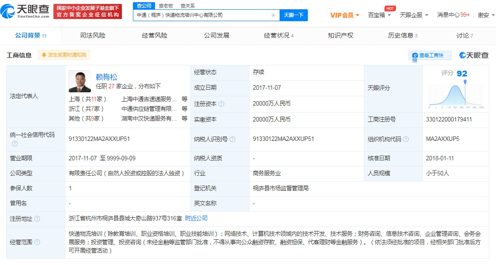Click the credit code 91330122MA2AXXUP51 under 统一社会信用代码
Image resolution: width=496 pixels, height=265 pixels.
[99, 139]
